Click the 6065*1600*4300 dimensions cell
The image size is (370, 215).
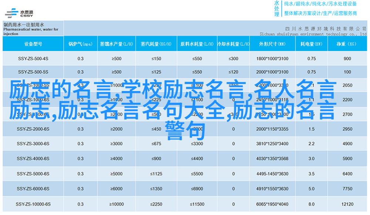point(272,204)
